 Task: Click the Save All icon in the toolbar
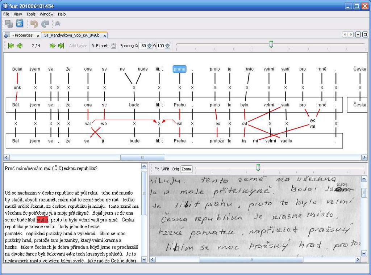pyautogui.click(x=9, y=24)
